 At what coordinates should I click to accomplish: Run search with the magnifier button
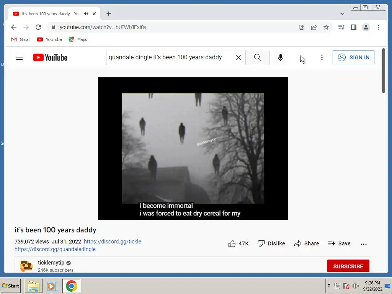tap(258, 57)
